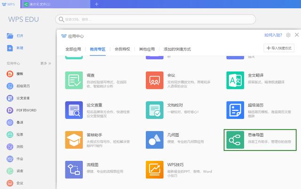The image size is (301, 189).
Task: Open sidebar 超级简历 icon
Action: pyautogui.click(x=10, y=86)
